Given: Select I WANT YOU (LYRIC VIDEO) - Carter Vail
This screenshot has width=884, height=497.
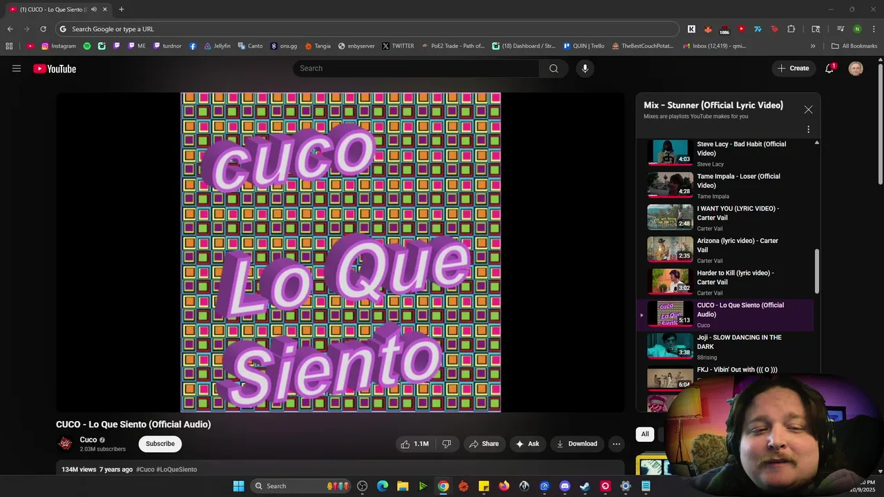Looking at the screenshot, I should point(724,217).
